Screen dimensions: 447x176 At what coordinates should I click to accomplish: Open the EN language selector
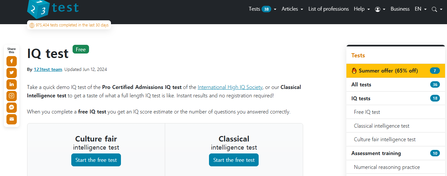(421, 9)
